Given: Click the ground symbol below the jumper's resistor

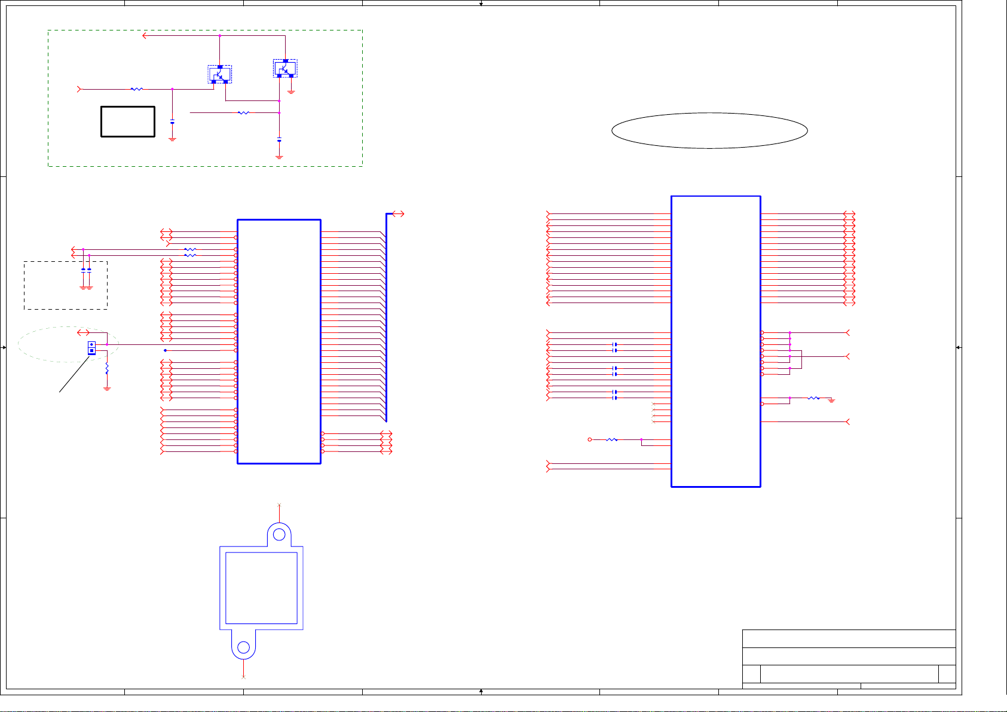Looking at the screenshot, I should pyautogui.click(x=107, y=388).
